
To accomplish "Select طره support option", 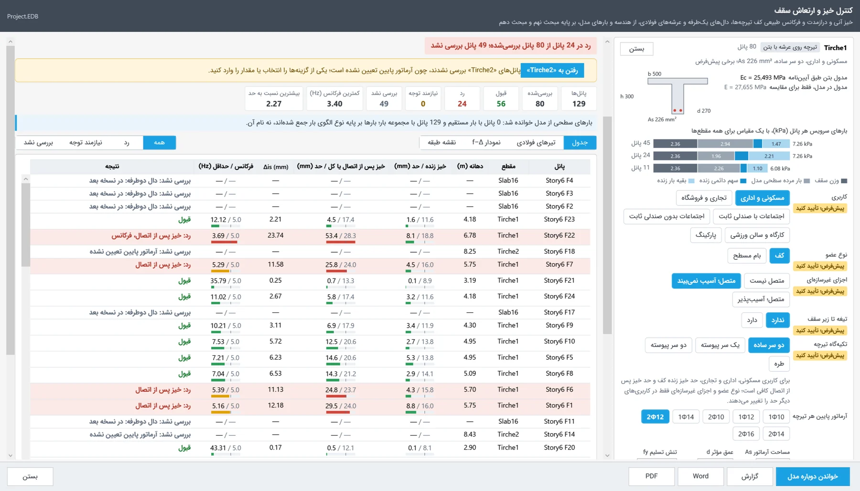I will click(x=779, y=363).
